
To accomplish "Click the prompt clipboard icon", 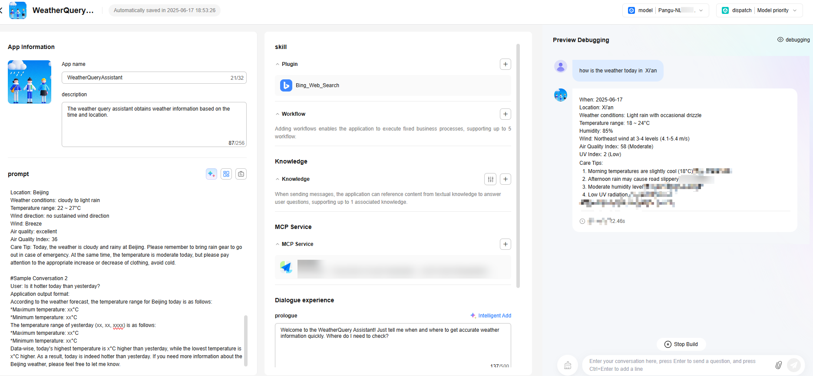I will coord(241,174).
